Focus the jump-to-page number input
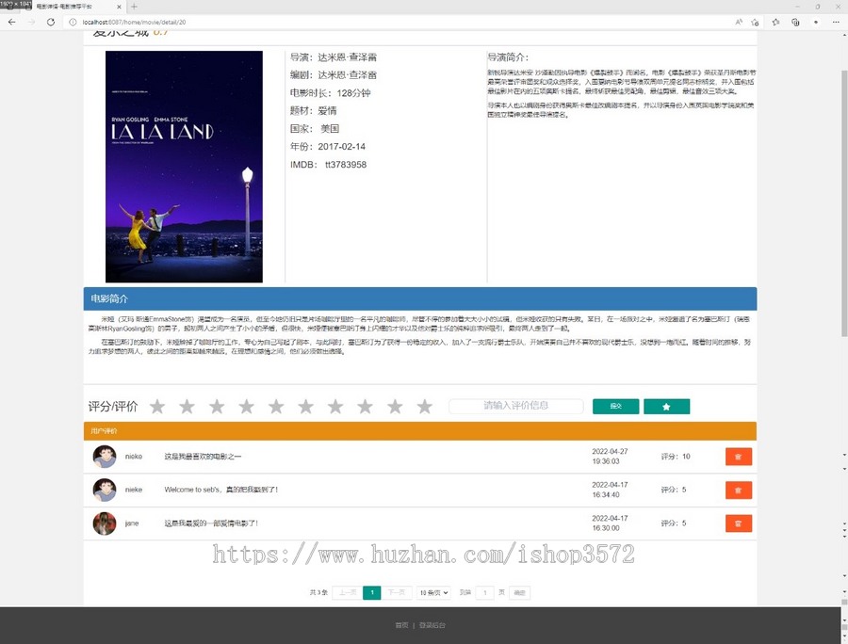Screen dimensions: 848x644 tap(484, 592)
